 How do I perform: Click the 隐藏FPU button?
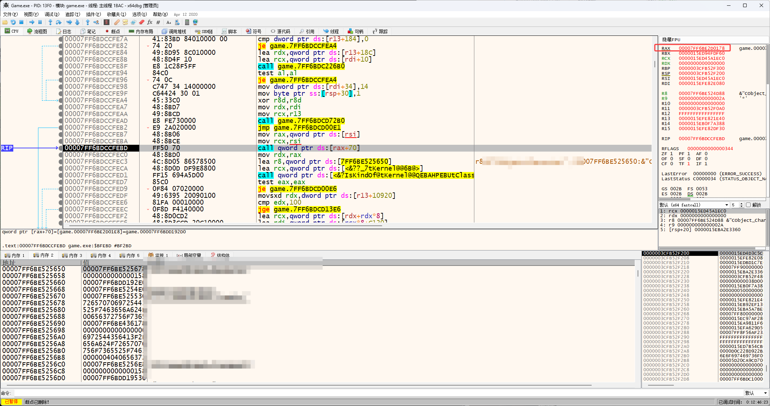671,39
